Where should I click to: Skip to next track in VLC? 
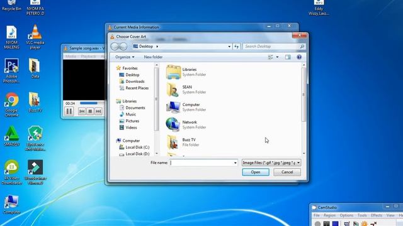pos(98,111)
